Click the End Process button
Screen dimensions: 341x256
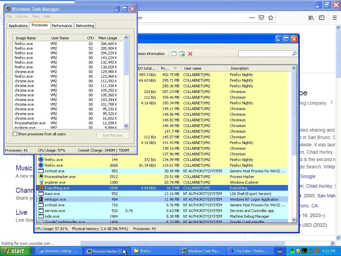tap(113, 135)
